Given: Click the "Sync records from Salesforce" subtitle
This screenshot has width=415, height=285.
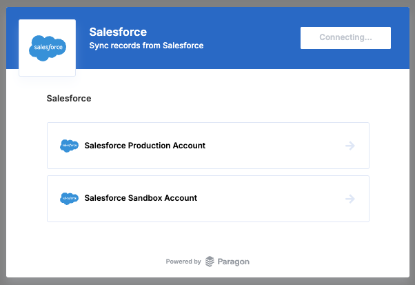Looking at the screenshot, I should pos(146,46).
